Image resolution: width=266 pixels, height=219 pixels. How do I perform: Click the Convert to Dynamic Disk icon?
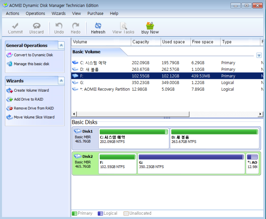tap(10, 55)
